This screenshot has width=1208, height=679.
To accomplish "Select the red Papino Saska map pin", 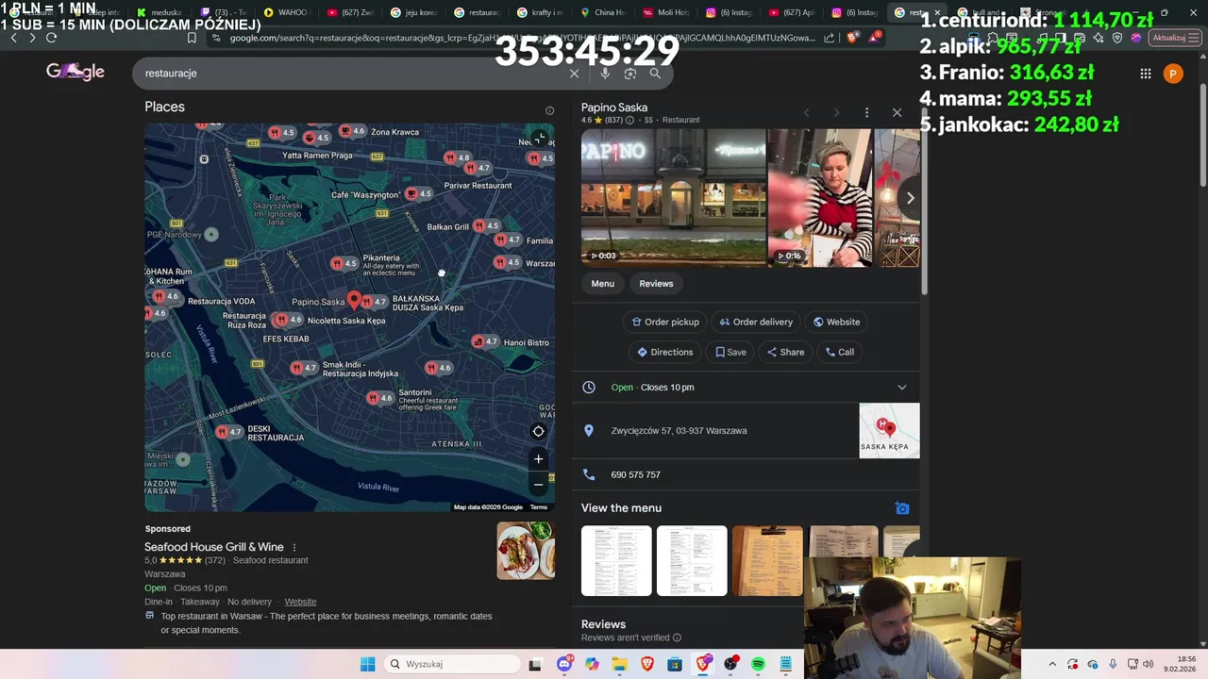I will (354, 300).
